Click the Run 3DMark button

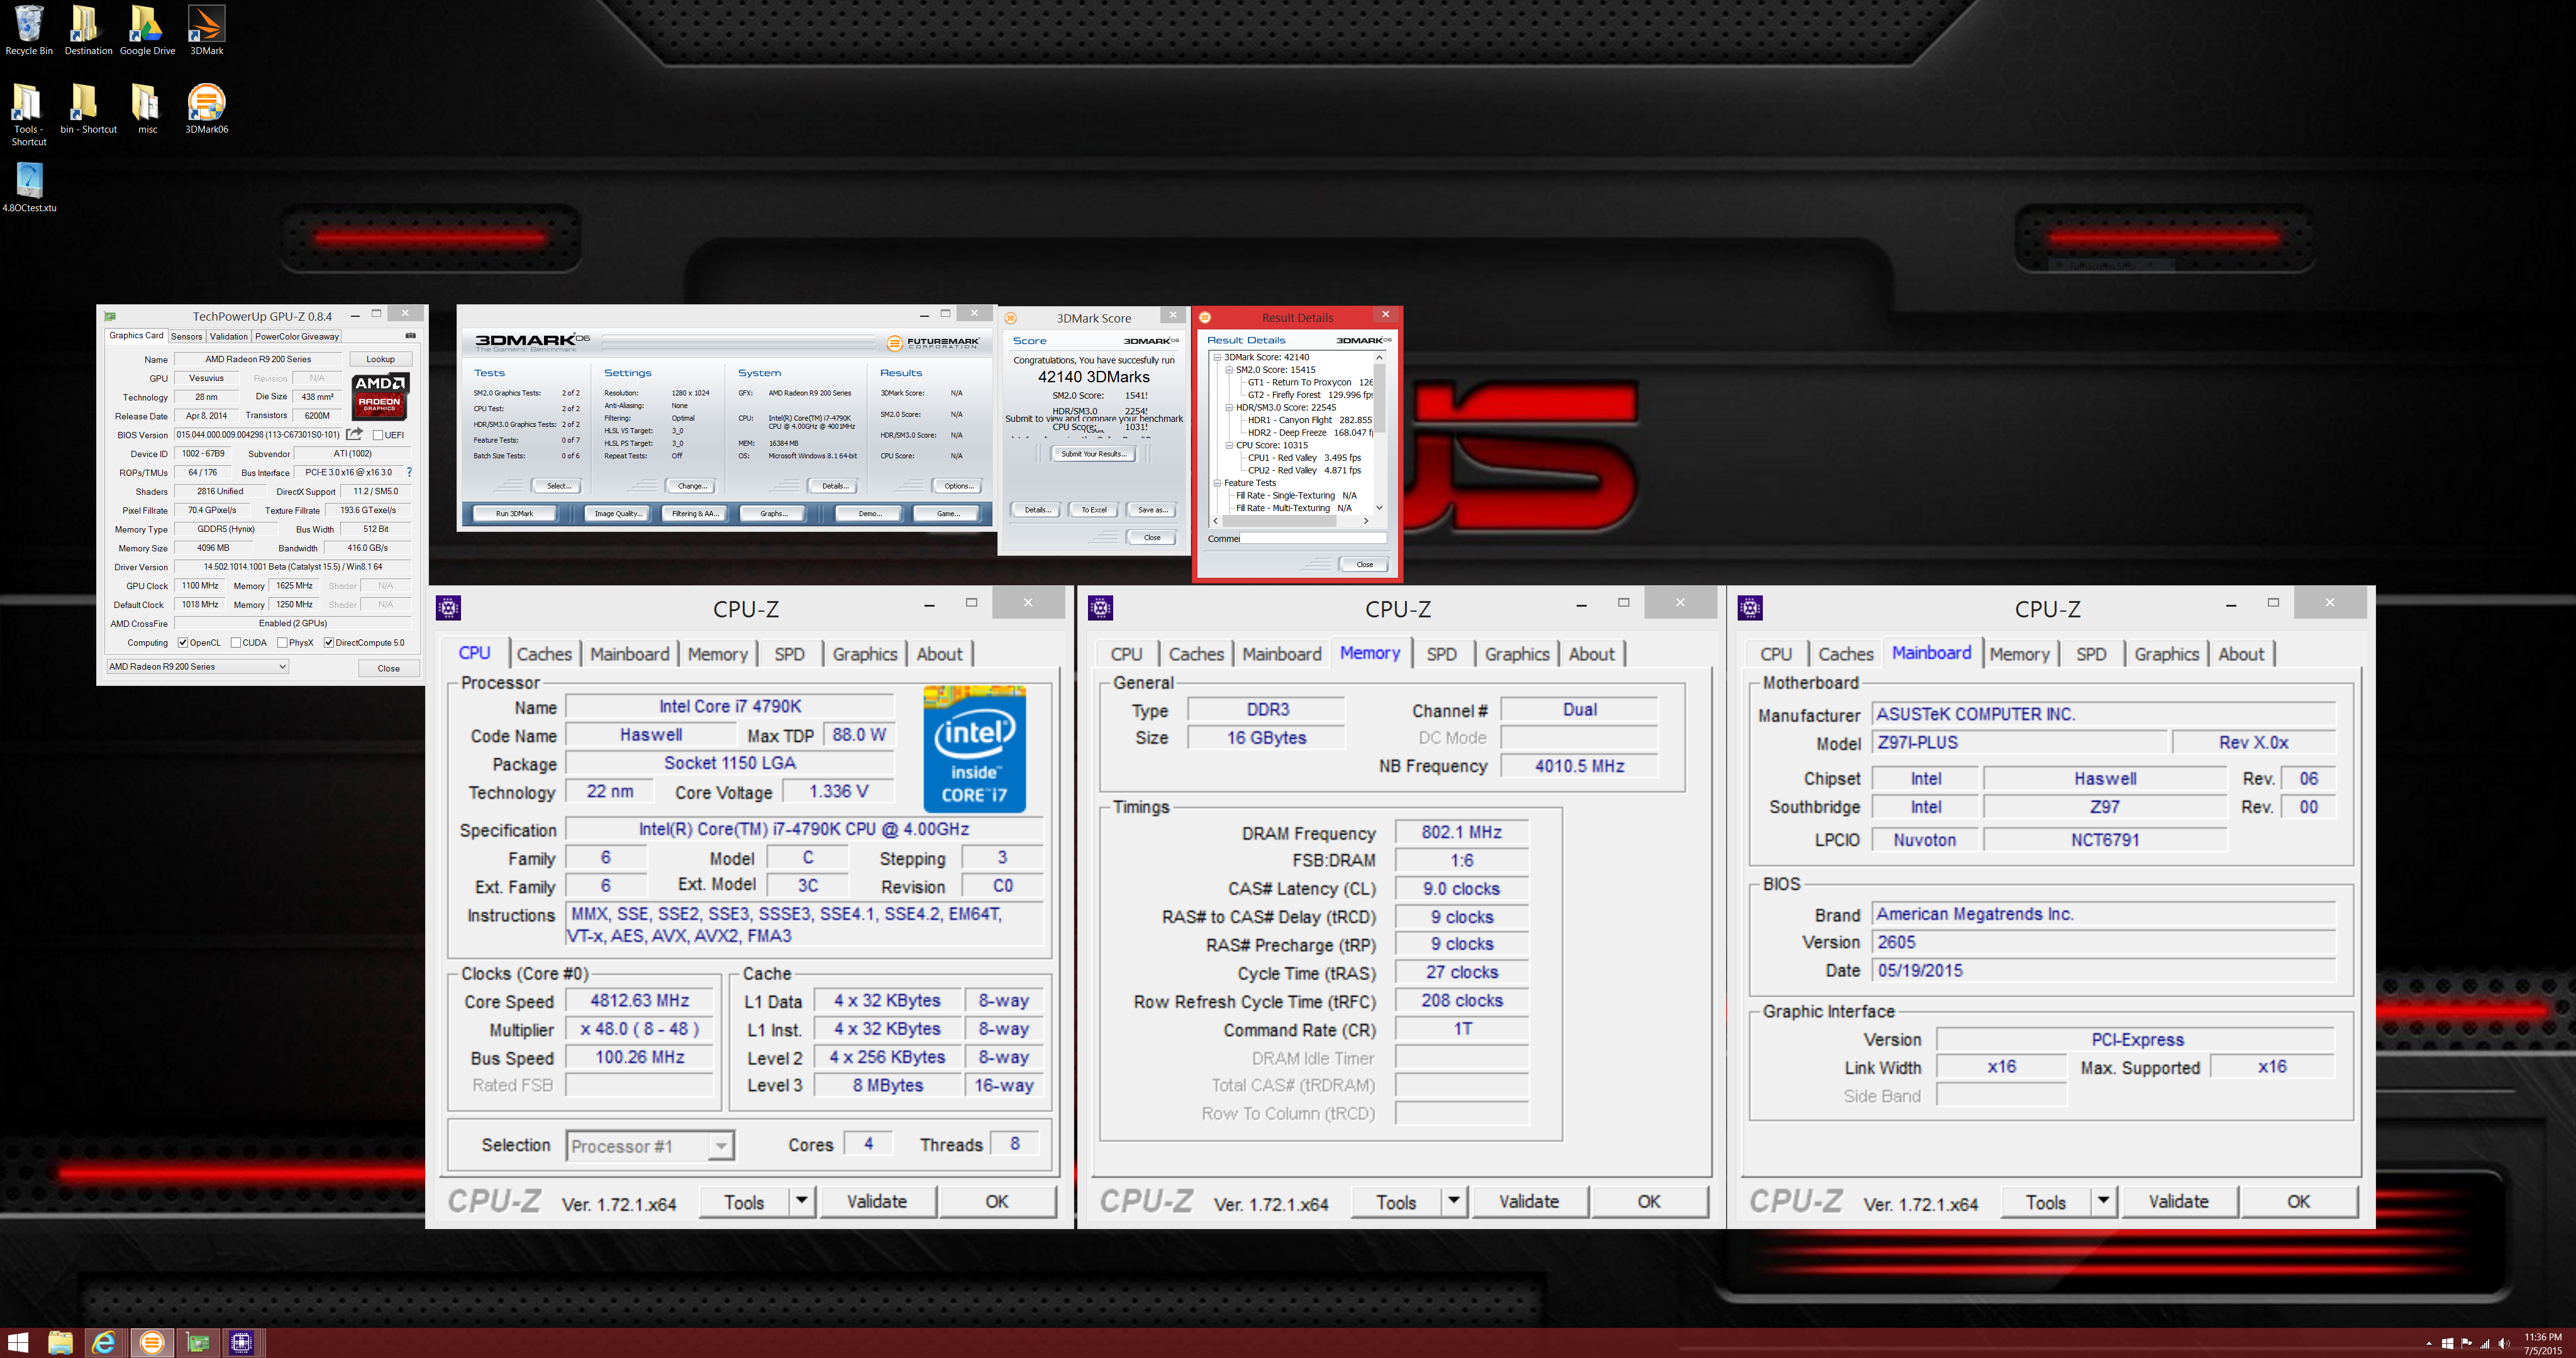(x=515, y=513)
